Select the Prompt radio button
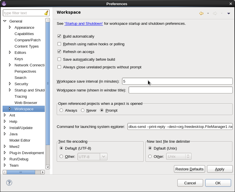Viewport: 235px width, 192px height. (102, 110)
